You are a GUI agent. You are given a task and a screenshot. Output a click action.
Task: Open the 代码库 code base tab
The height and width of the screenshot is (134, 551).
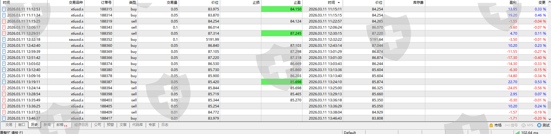(138, 125)
